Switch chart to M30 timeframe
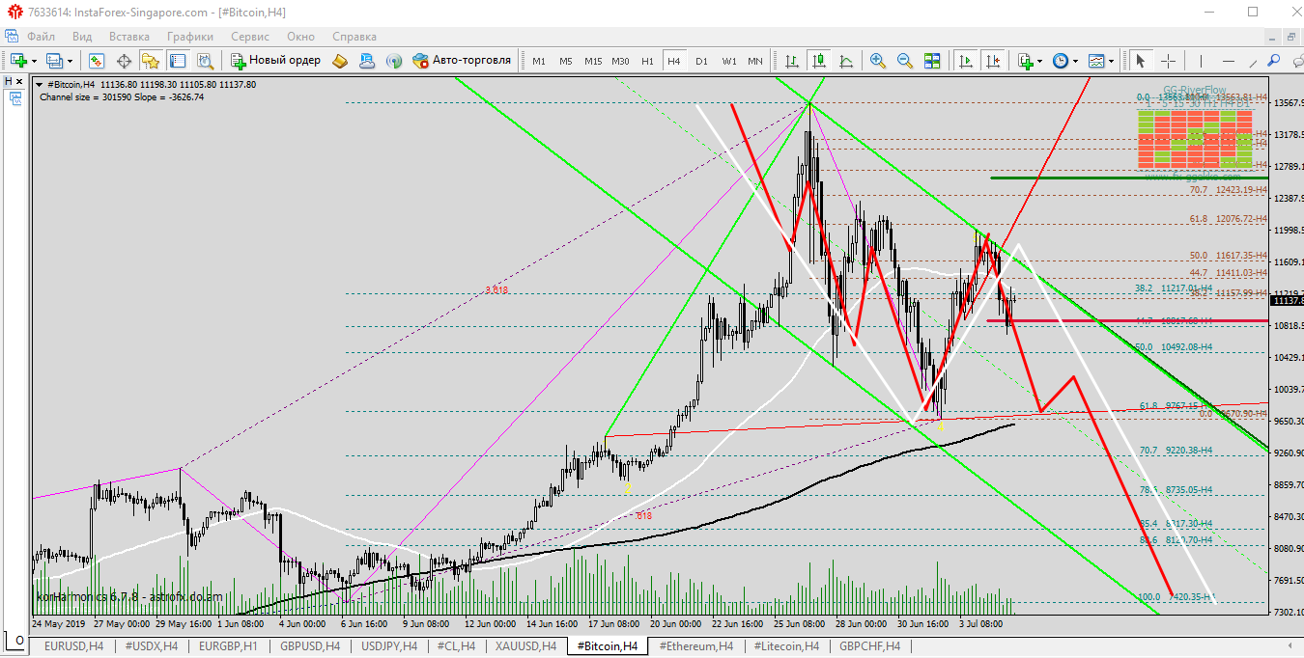 point(620,61)
